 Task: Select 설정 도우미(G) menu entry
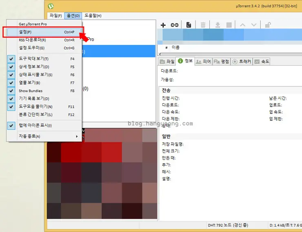pyautogui.click(x=44, y=48)
